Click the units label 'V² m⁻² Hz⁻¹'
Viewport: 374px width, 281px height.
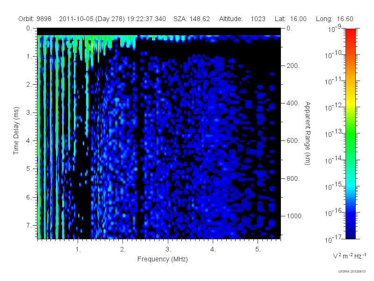[349, 256]
